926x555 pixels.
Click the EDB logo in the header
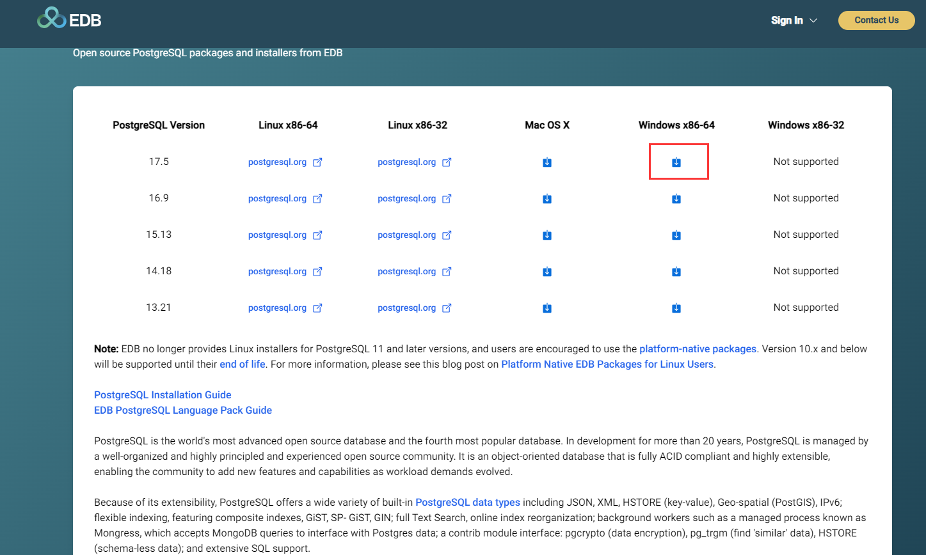pyautogui.click(x=69, y=19)
